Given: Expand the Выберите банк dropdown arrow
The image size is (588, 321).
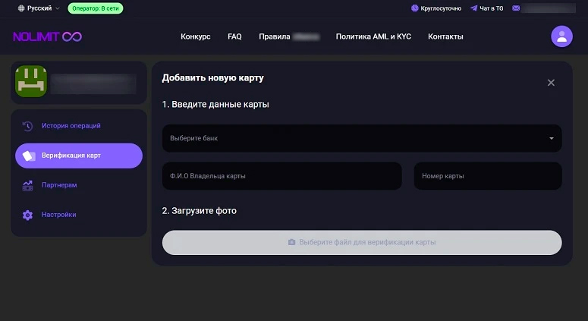Looking at the screenshot, I should pos(552,138).
